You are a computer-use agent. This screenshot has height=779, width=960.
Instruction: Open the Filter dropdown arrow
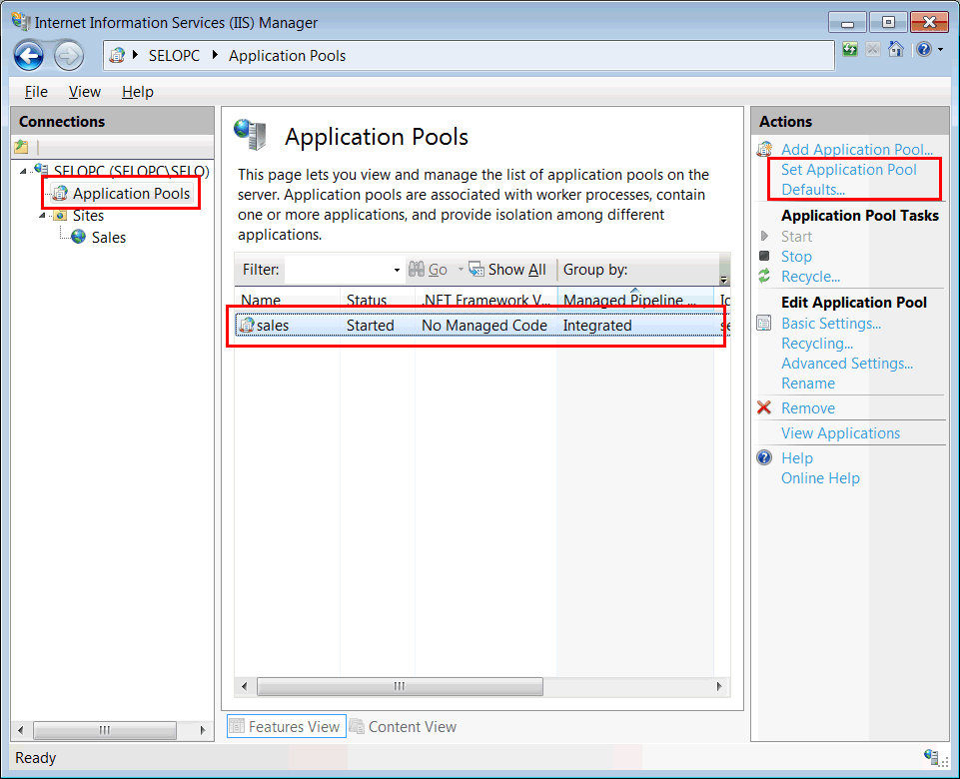(397, 270)
